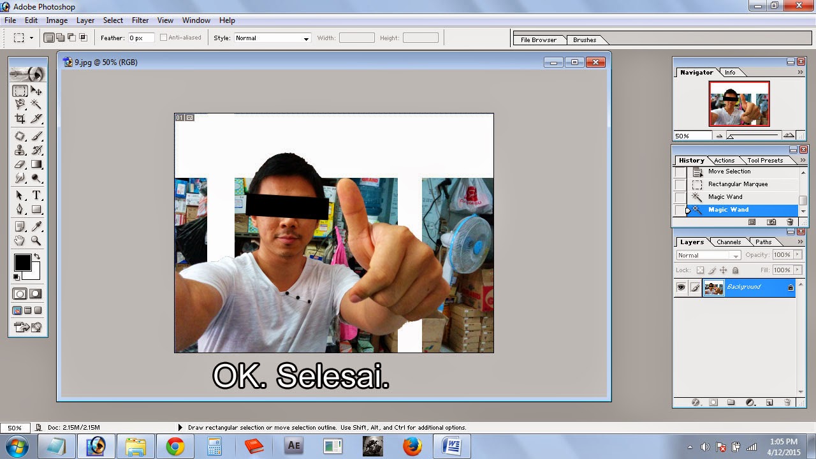
Task: Toggle the Anti-aliased checkbox
Action: [x=164, y=38]
